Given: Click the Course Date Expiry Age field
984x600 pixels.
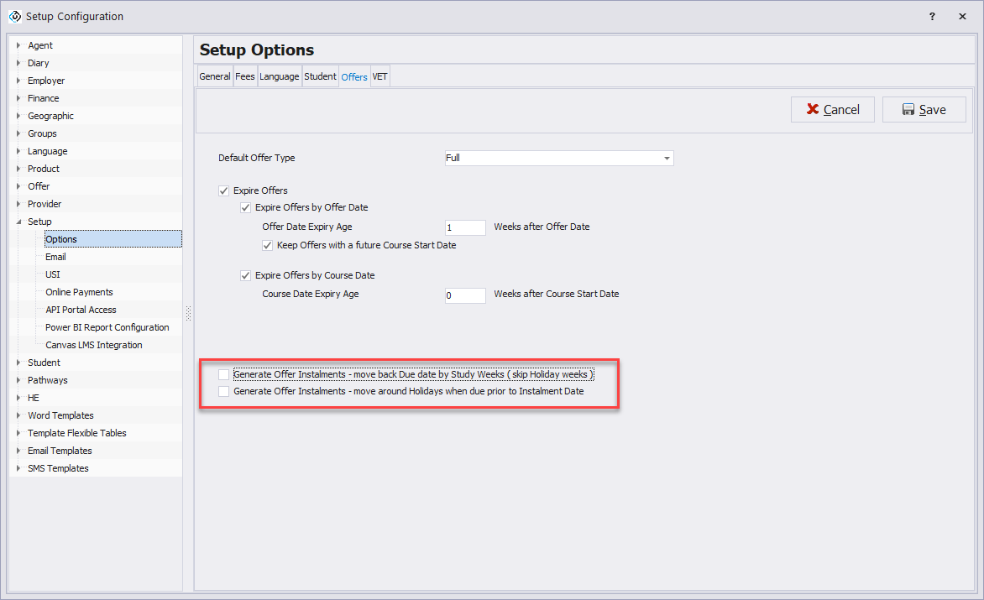Looking at the screenshot, I should pyautogui.click(x=465, y=295).
